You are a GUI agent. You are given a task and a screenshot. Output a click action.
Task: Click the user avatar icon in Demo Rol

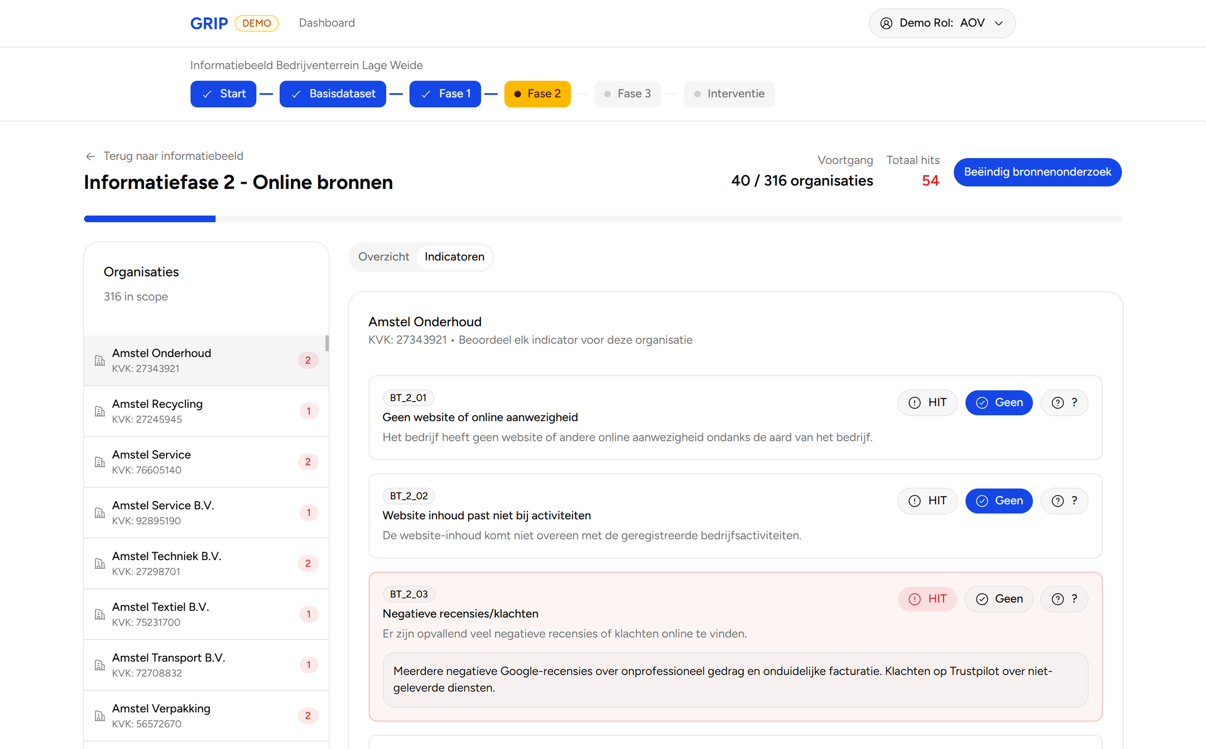click(x=886, y=23)
